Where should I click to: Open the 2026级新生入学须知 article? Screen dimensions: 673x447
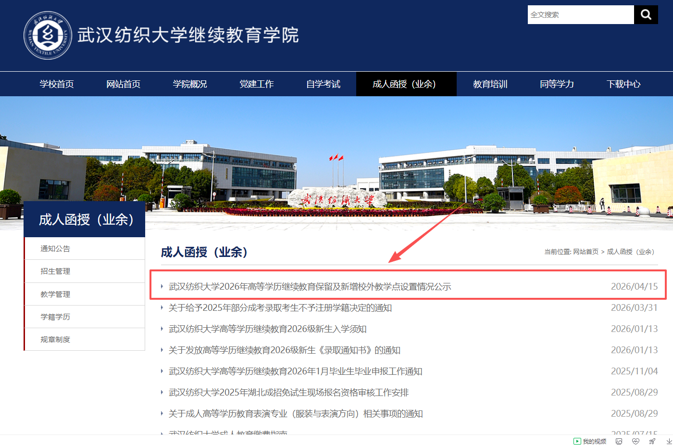(268, 329)
